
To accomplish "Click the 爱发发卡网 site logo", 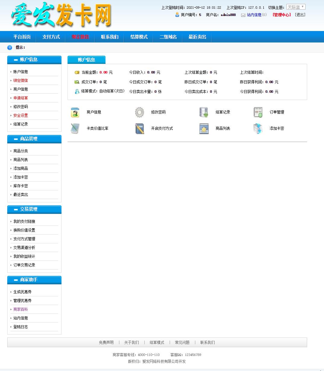I will 61,15.
